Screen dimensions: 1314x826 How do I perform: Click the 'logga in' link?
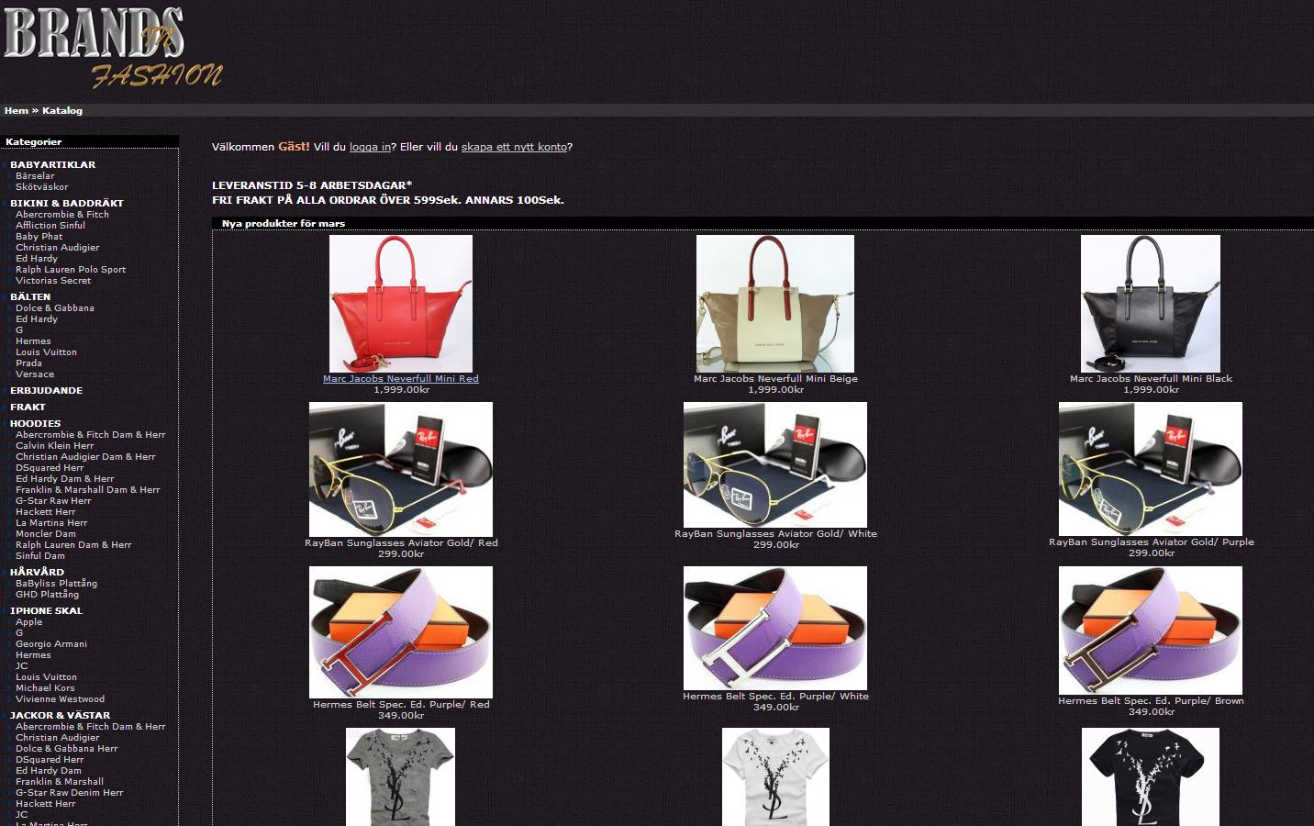pos(370,147)
